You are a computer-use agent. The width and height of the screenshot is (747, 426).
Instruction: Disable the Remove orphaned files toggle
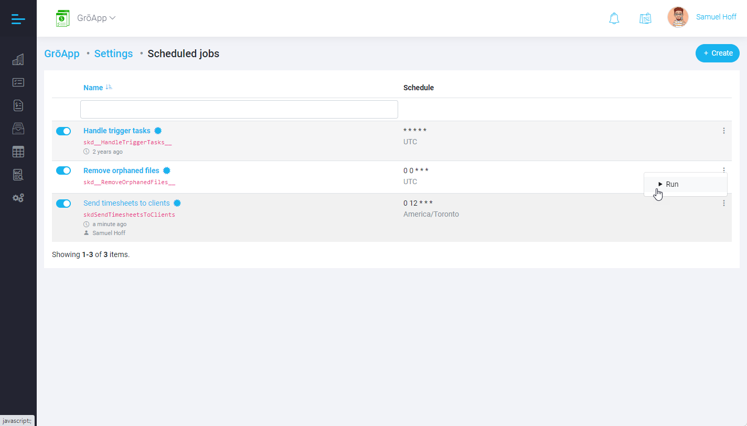[x=63, y=171]
